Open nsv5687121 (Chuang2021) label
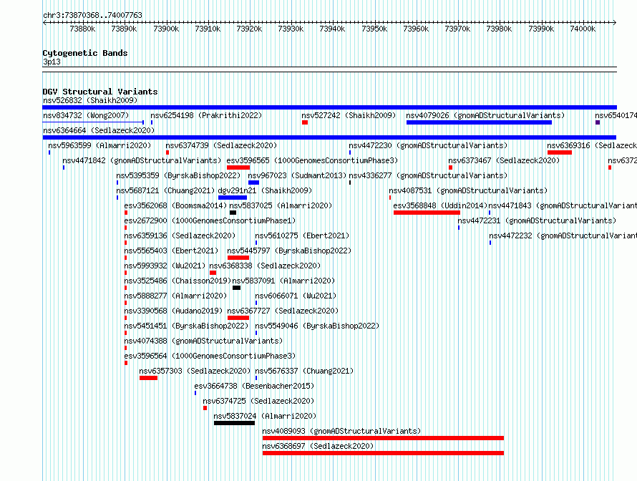Image resolution: width=637 pixels, height=481 pixels. point(165,190)
